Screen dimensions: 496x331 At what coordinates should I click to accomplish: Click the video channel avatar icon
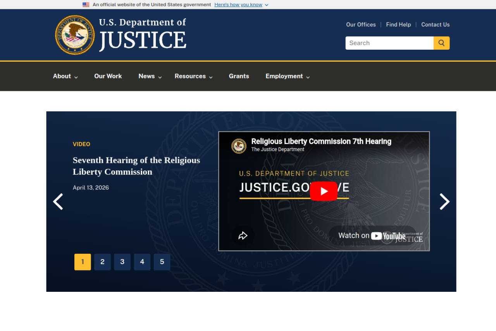pos(239,146)
